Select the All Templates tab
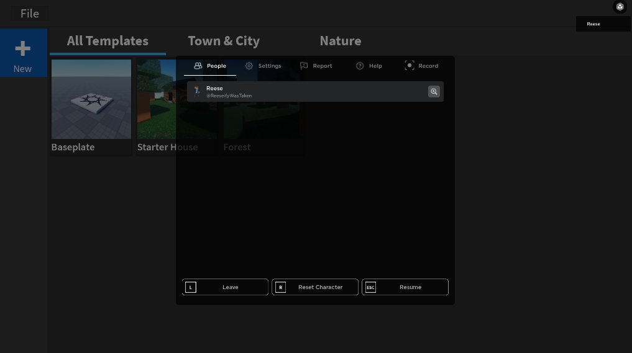The width and height of the screenshot is (632, 353). (108, 41)
